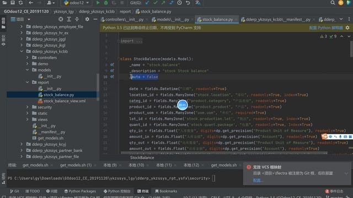Click the Sogou input method S icon

coord(324,136)
